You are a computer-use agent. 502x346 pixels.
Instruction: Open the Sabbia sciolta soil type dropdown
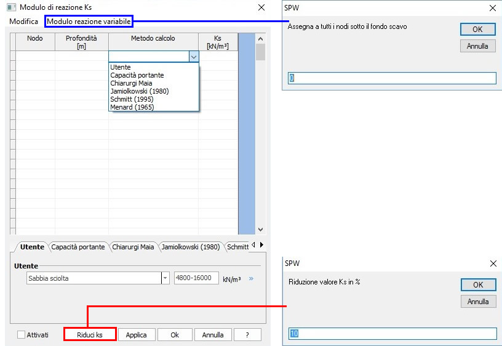[x=165, y=278]
